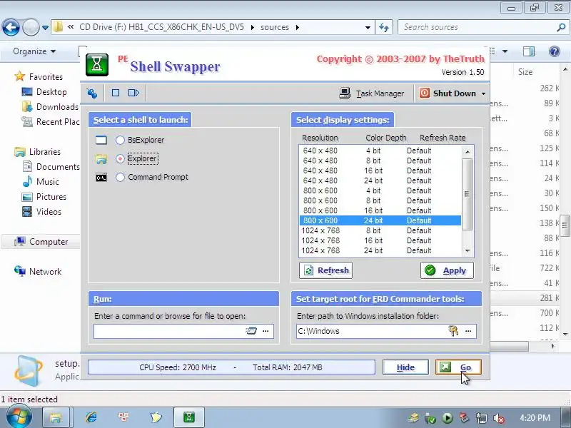
Task: Click the green play tray icon
Action: pos(448,418)
